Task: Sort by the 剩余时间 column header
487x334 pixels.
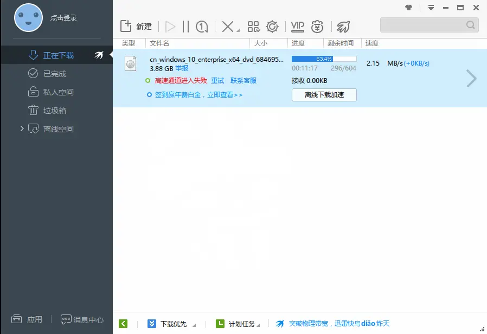Action: point(341,43)
